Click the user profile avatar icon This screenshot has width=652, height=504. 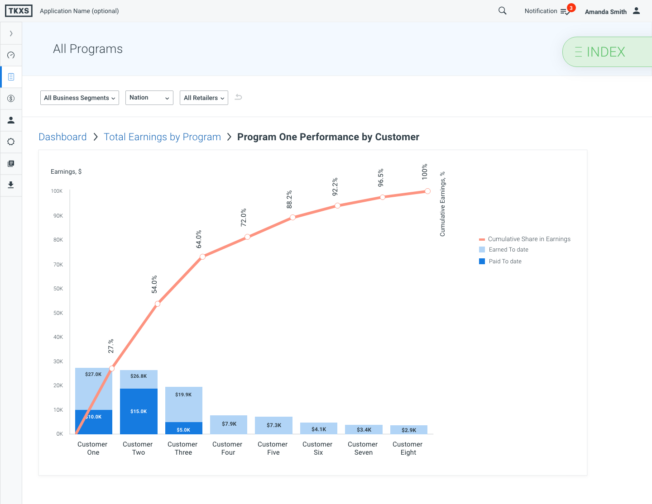click(x=636, y=11)
